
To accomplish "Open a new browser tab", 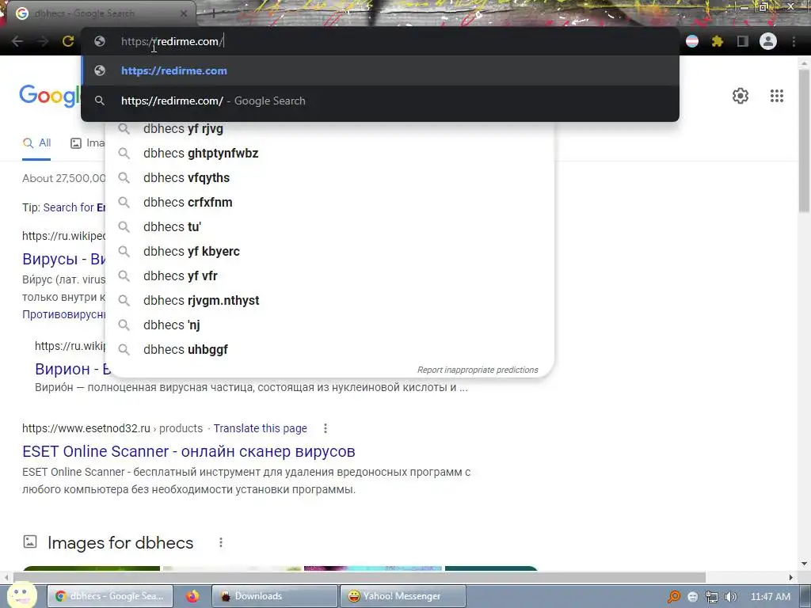I will 213,13.
